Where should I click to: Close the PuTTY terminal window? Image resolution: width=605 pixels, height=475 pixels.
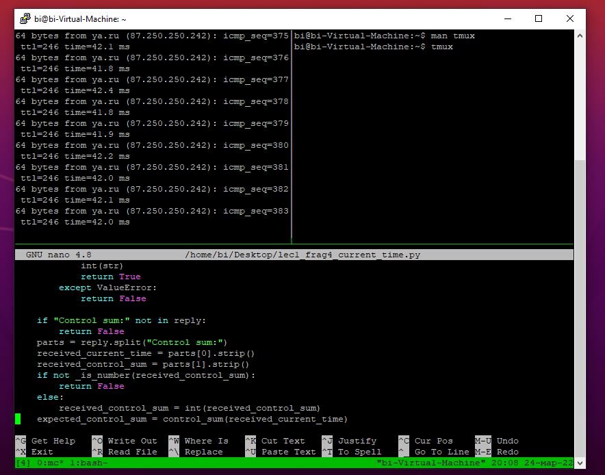tap(570, 18)
